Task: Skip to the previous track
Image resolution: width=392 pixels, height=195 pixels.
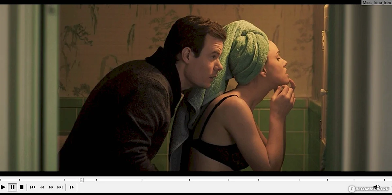Action: [x=33, y=187]
